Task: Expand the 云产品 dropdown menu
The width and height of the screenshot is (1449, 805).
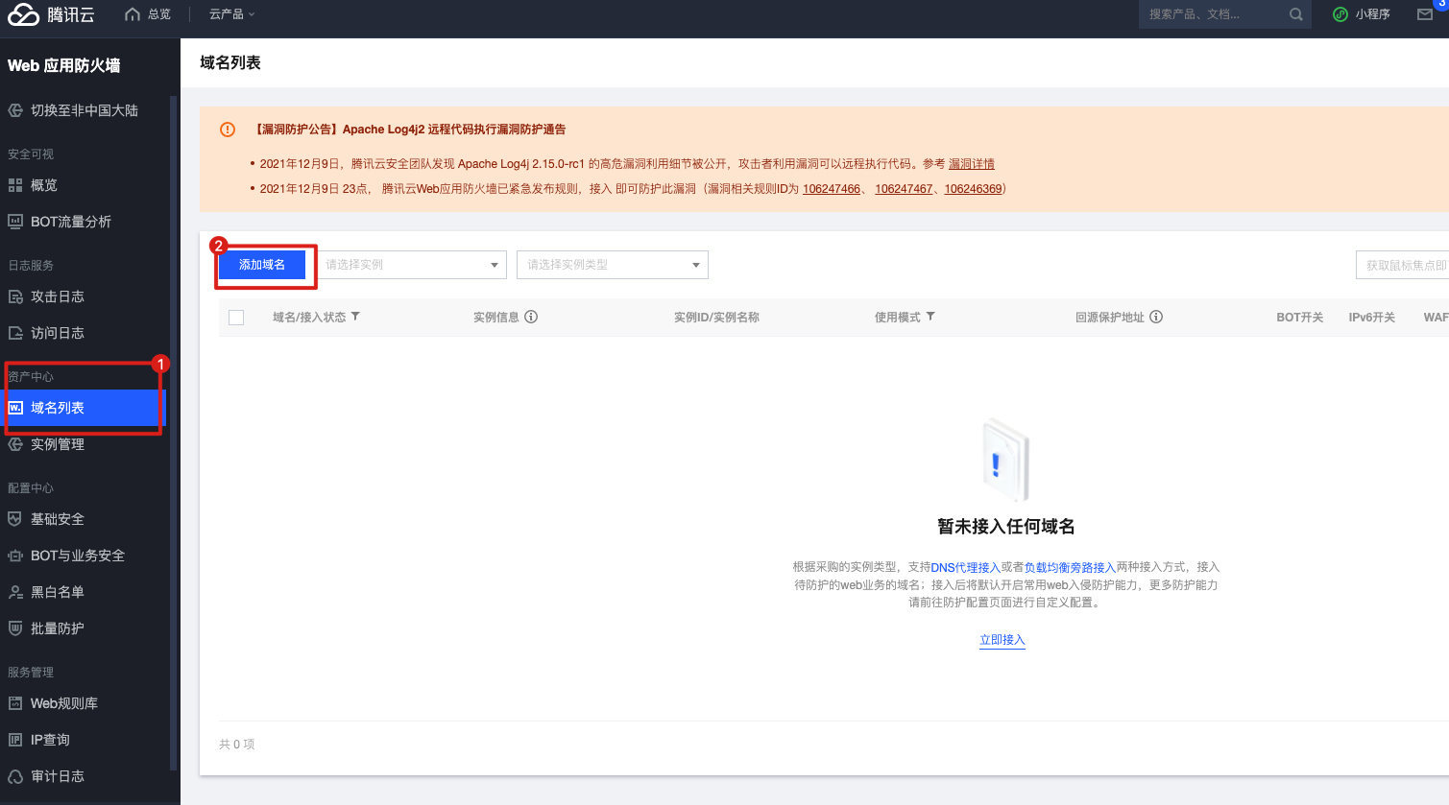Action: point(232,14)
